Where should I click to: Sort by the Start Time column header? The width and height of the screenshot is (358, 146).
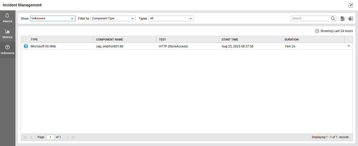(x=230, y=39)
